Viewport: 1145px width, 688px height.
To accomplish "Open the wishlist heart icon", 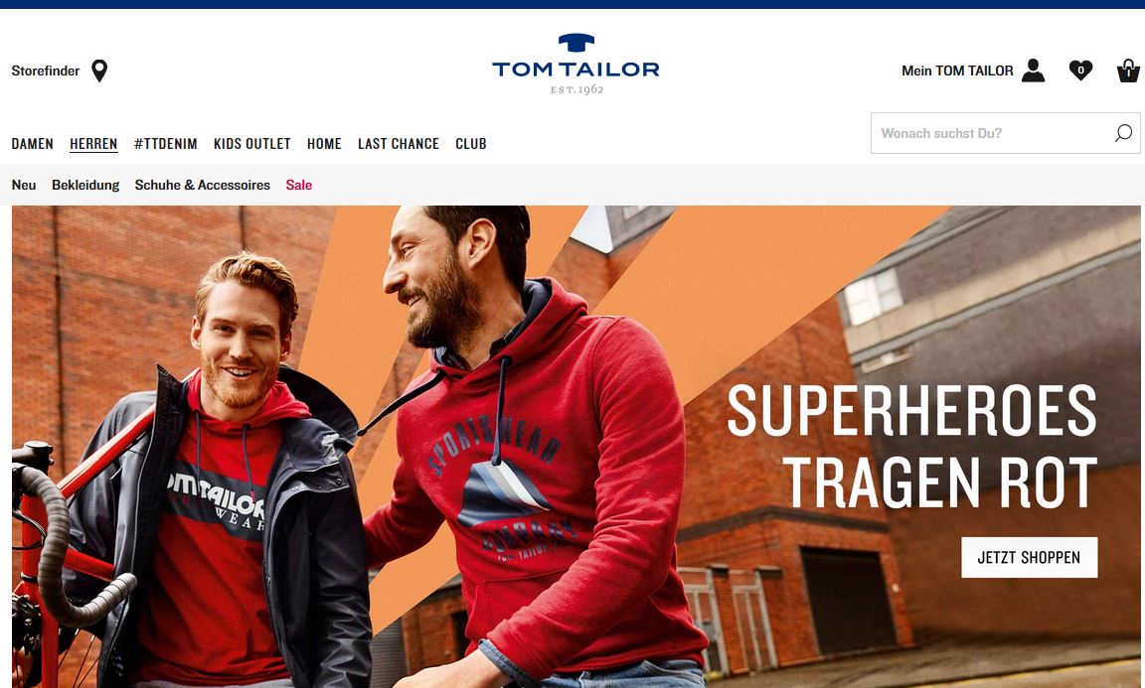I will (1080, 70).
